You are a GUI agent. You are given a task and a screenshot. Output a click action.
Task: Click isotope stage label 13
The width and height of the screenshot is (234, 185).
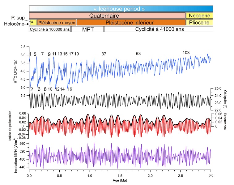(x=60, y=54)
